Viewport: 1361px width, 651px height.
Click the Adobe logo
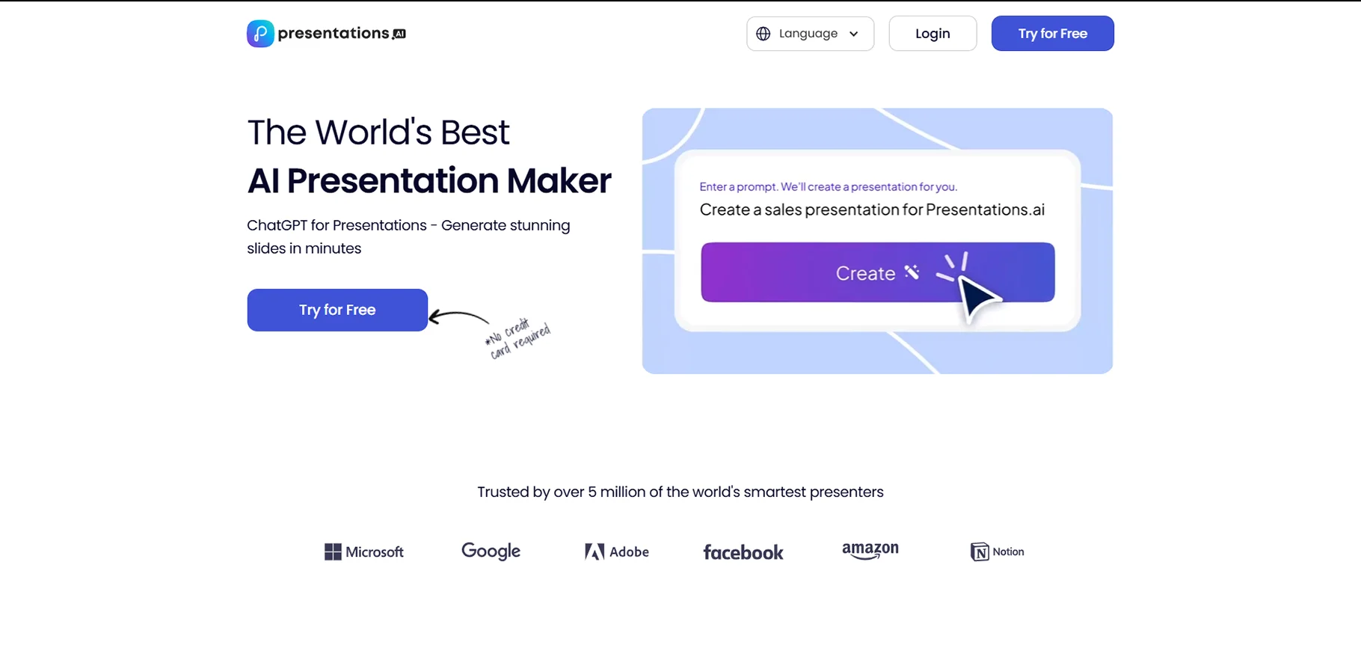(616, 551)
